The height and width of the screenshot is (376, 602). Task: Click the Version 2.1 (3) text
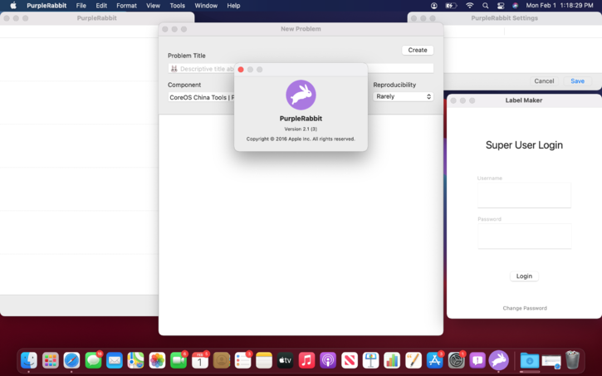tap(301, 129)
